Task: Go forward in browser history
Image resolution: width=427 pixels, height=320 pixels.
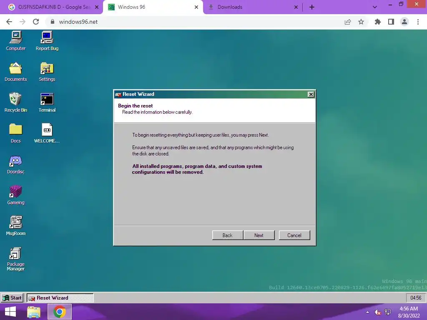Action: [x=23, y=22]
